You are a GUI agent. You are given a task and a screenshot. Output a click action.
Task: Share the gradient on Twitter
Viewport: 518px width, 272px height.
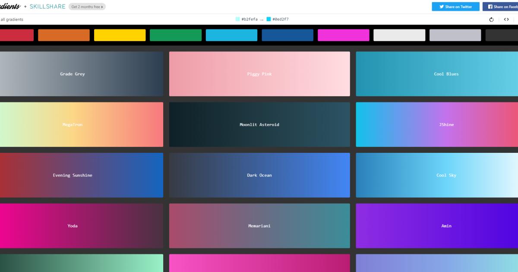455,6
